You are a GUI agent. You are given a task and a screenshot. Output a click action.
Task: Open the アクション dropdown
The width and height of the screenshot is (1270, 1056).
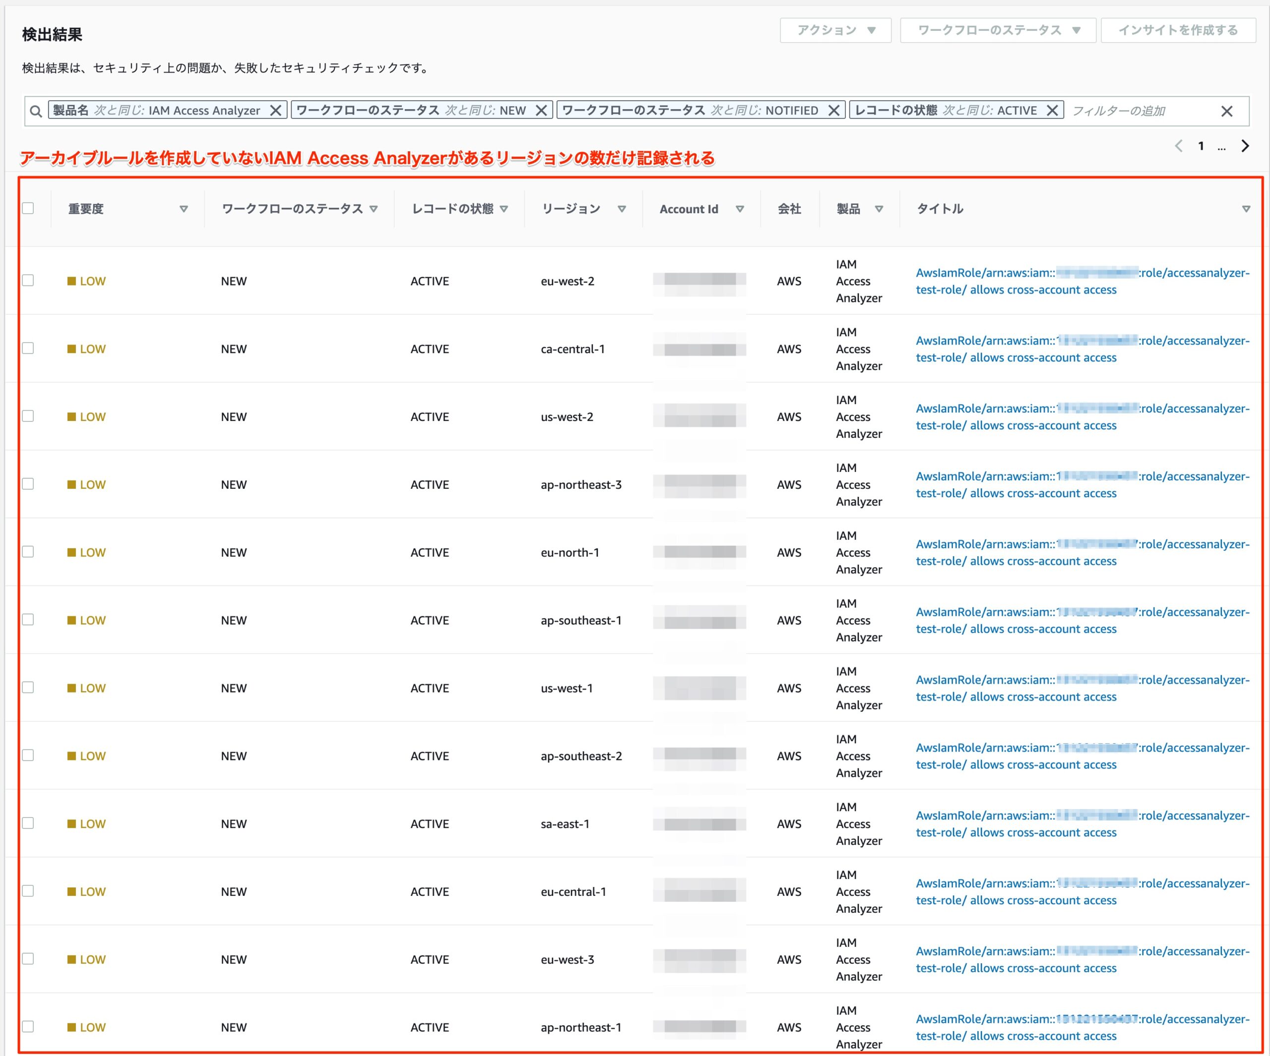click(836, 30)
